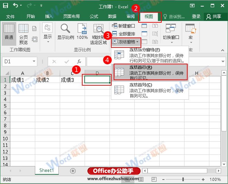Open the Quick Access Toolbar customize arrow

point(41,6)
